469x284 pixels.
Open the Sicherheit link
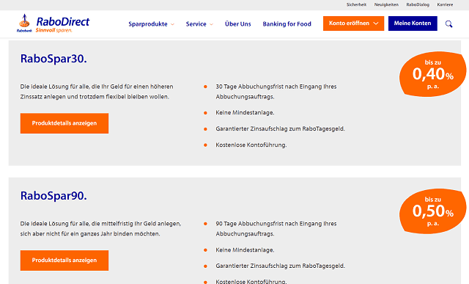(356, 4)
